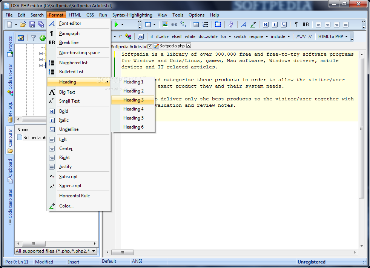Click the Save all icon
370x268 pixels.
tap(41, 24)
